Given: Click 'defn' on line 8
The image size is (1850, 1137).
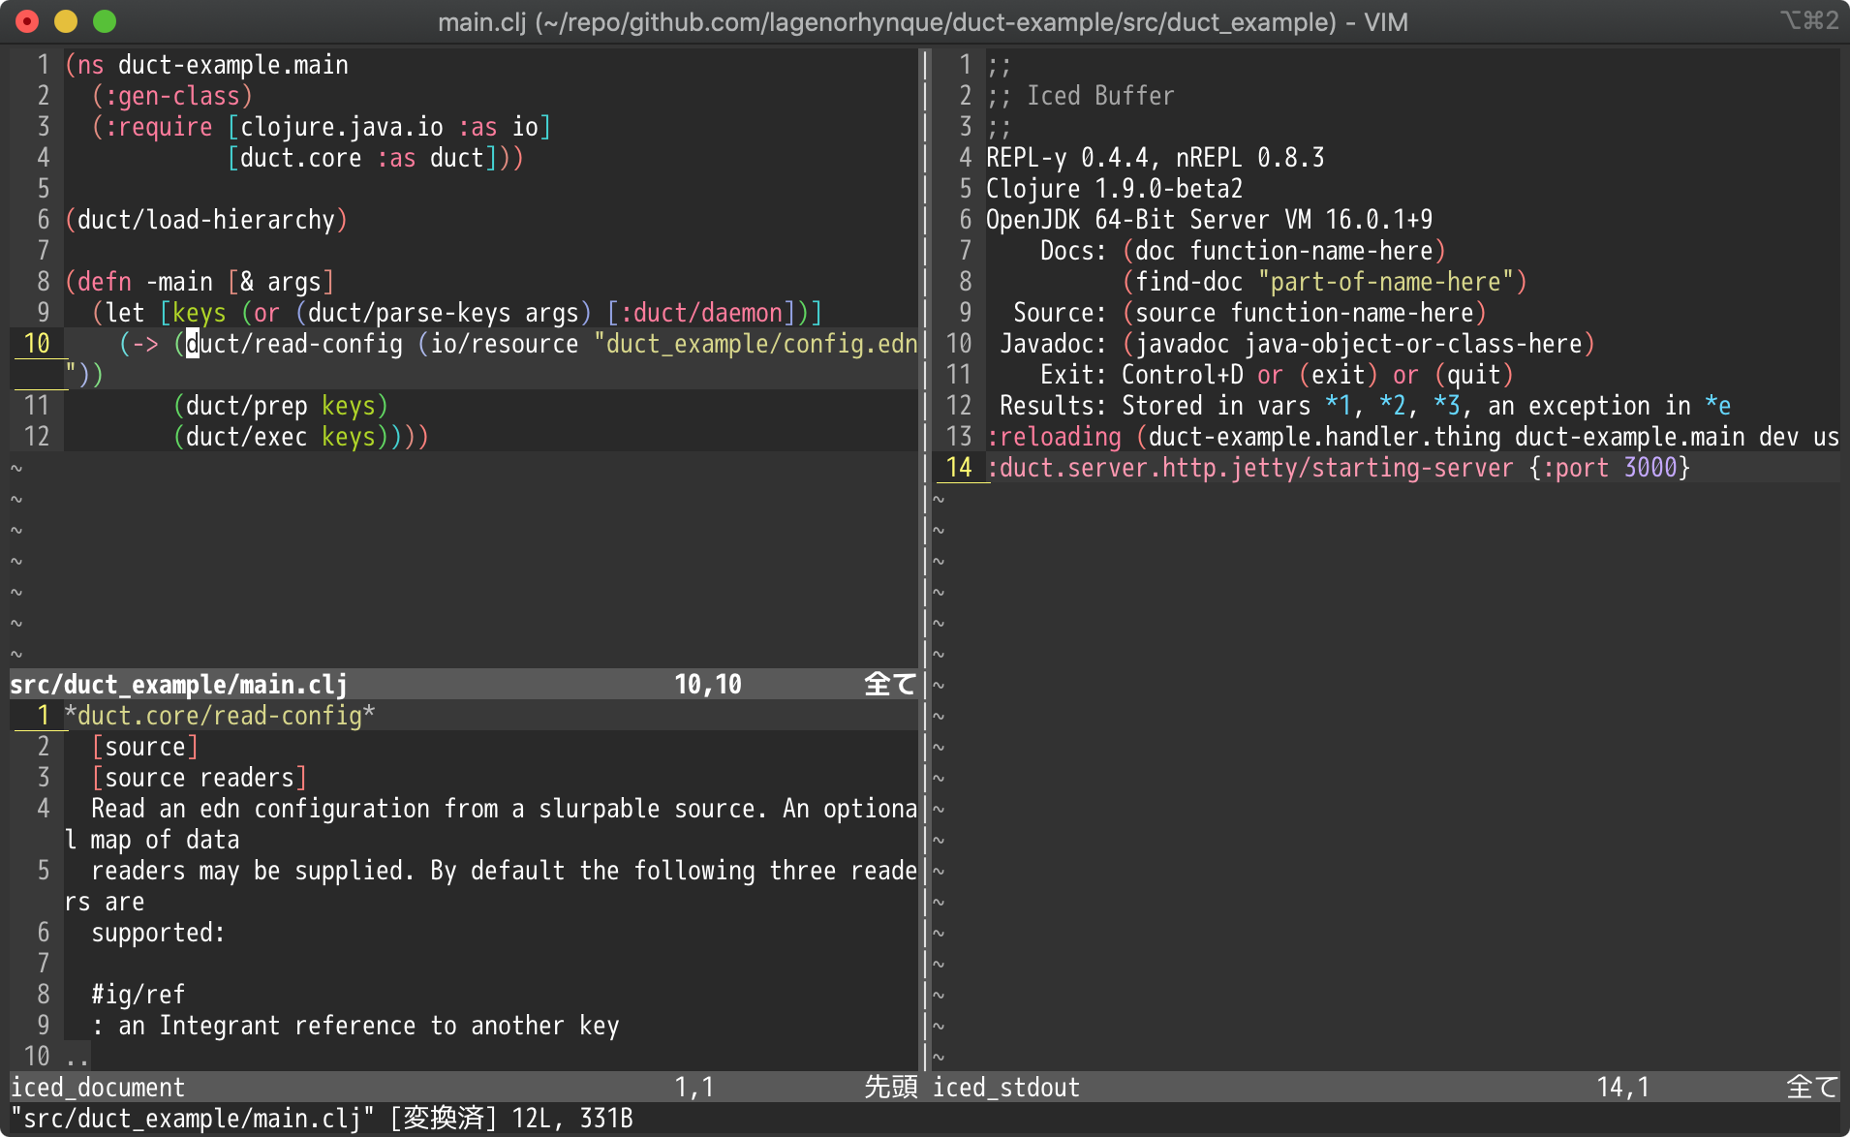Looking at the screenshot, I should [x=105, y=282].
